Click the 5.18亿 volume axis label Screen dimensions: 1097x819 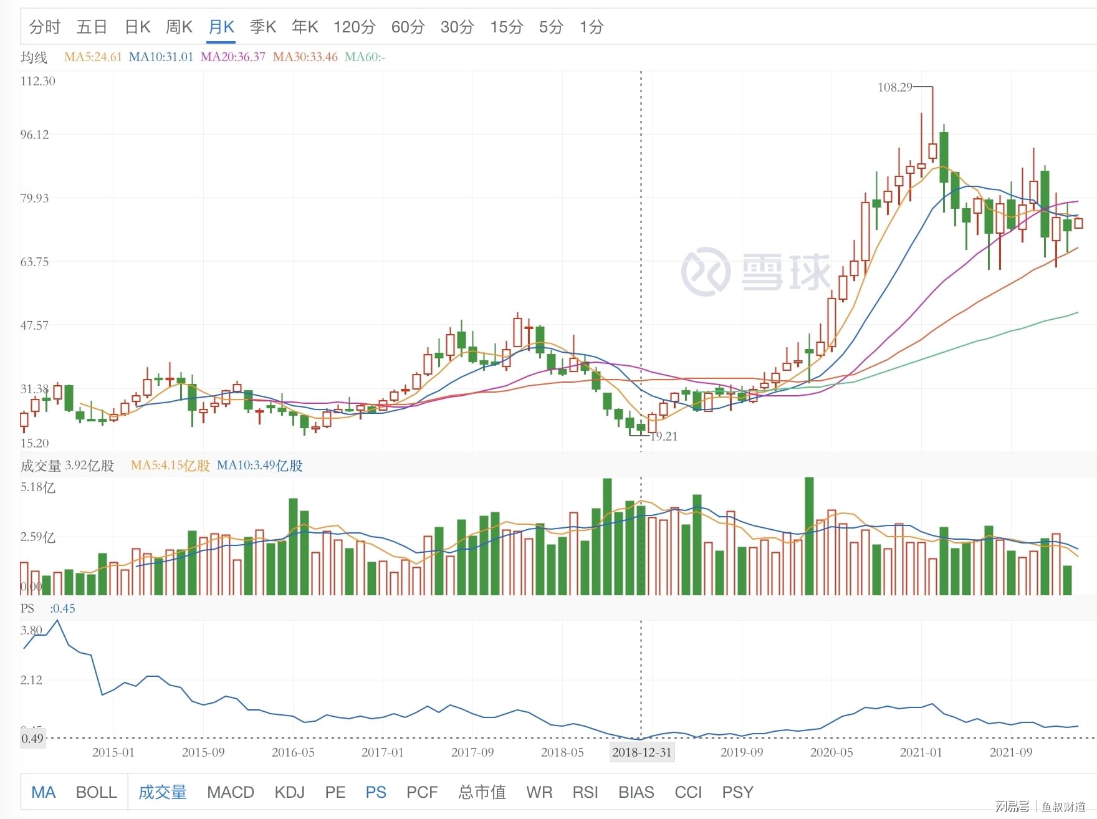(x=38, y=487)
